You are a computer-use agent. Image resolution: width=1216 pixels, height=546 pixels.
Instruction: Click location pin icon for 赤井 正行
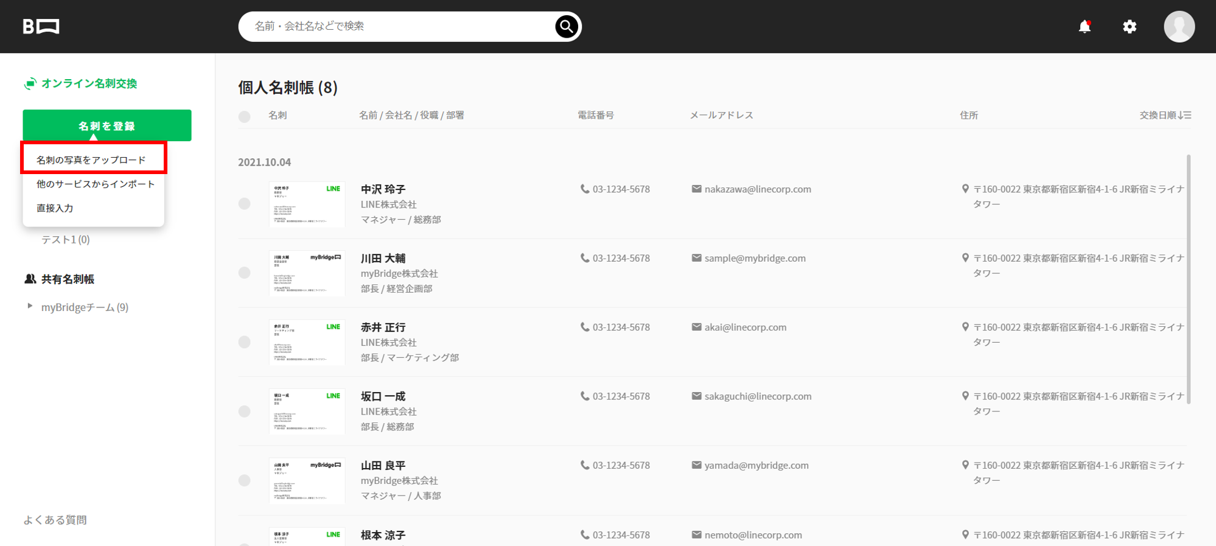click(965, 327)
